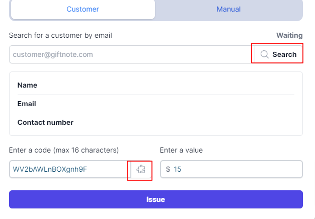Screen dimensions: 315x219
Task: Click the customer@giftnote.com placeholder text
Action: click(x=53, y=54)
